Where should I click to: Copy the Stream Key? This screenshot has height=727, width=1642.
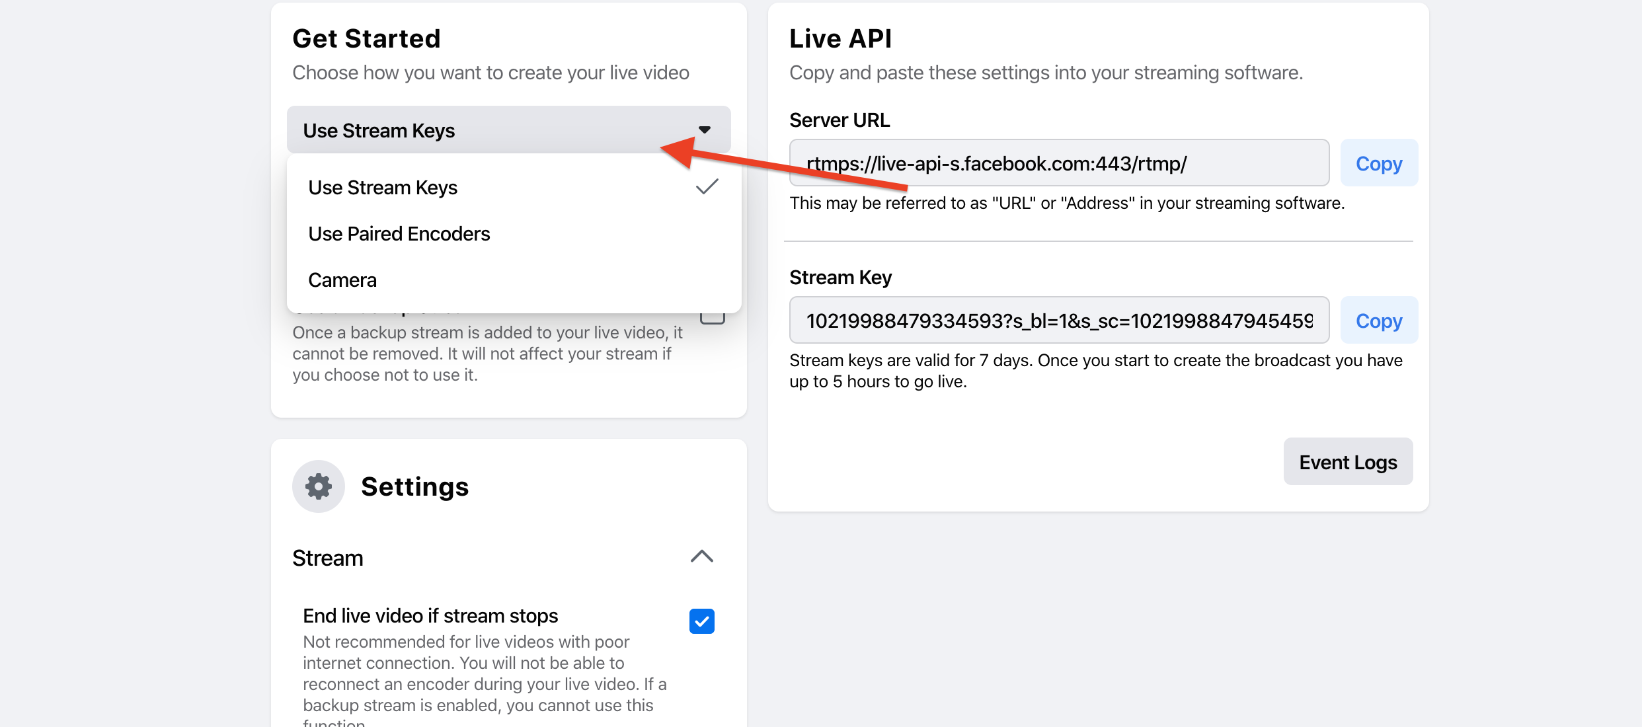pos(1378,321)
